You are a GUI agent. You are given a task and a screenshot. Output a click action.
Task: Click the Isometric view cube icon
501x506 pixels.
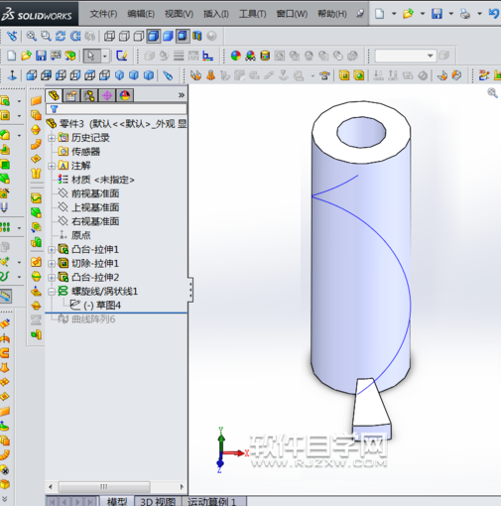click(119, 75)
